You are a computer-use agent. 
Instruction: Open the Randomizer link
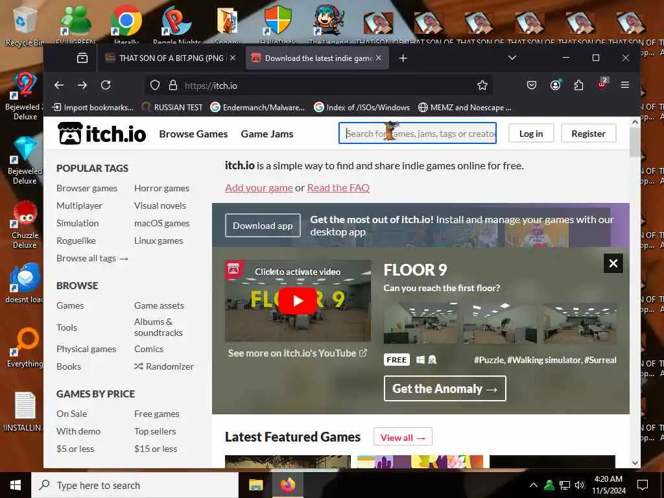[164, 366]
